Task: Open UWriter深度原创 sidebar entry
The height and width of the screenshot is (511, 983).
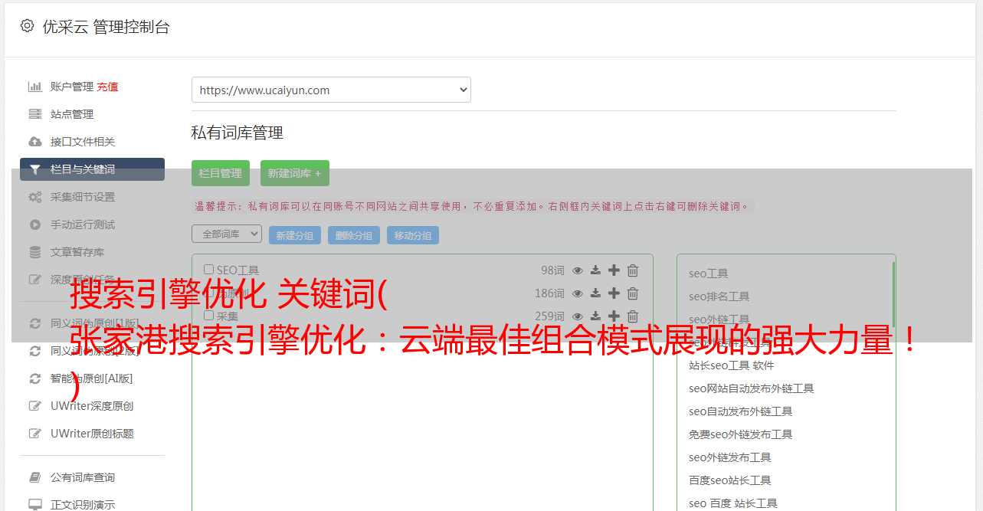Action: point(92,406)
